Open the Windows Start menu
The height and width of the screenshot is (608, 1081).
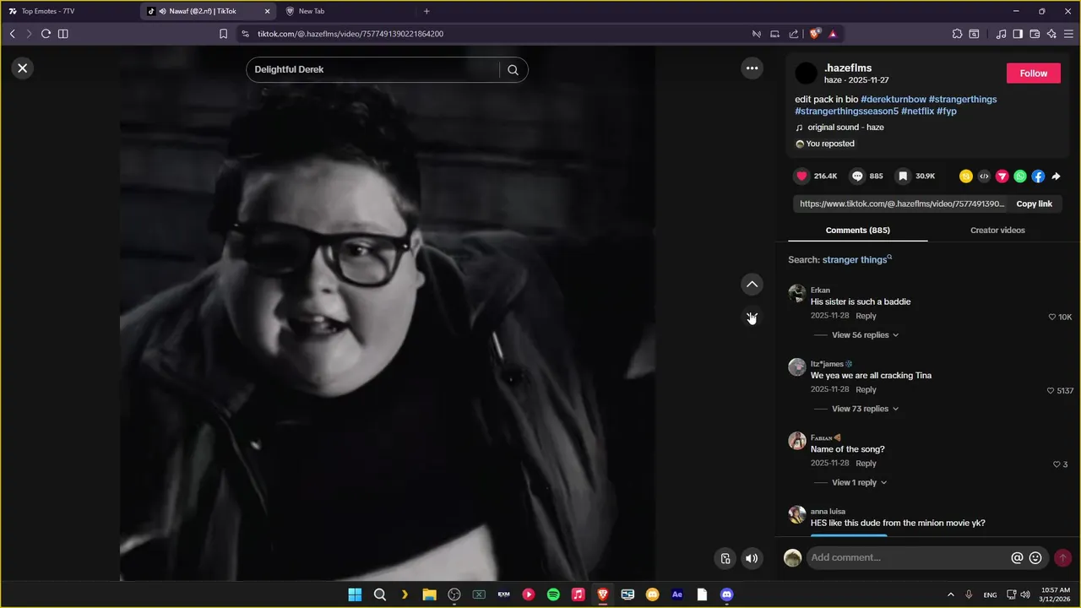point(355,594)
